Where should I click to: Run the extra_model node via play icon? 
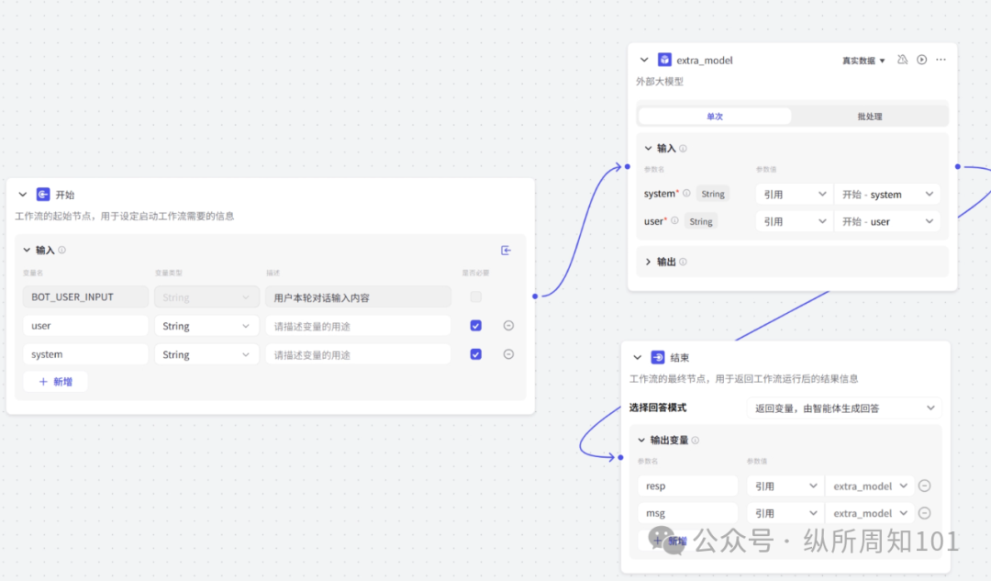[920, 59]
